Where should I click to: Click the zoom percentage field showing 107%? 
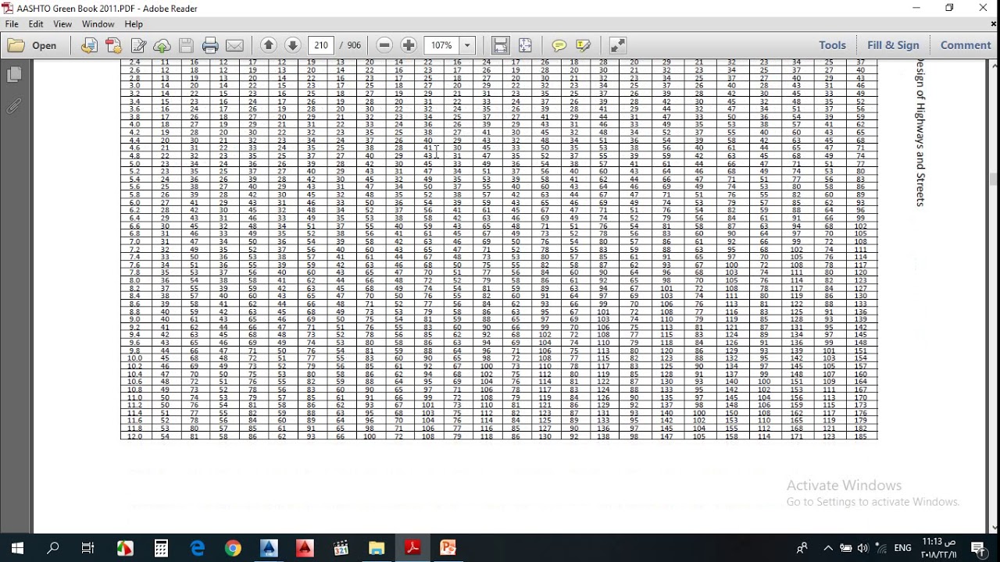point(442,45)
